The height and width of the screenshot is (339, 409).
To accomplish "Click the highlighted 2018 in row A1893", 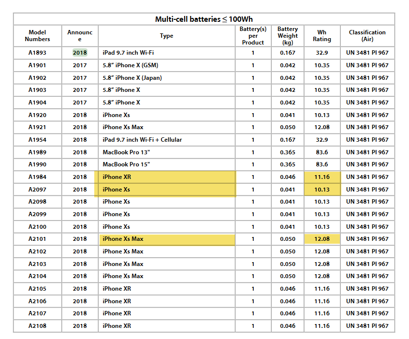I will [80, 53].
